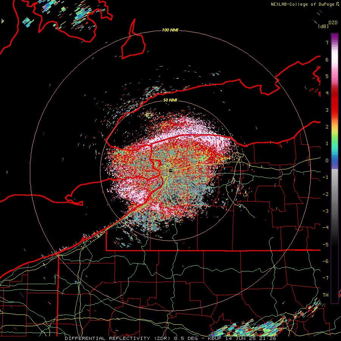This screenshot has height=341, width=341.
Task: Click the -5 value on the scale
Action: pos(325,245)
